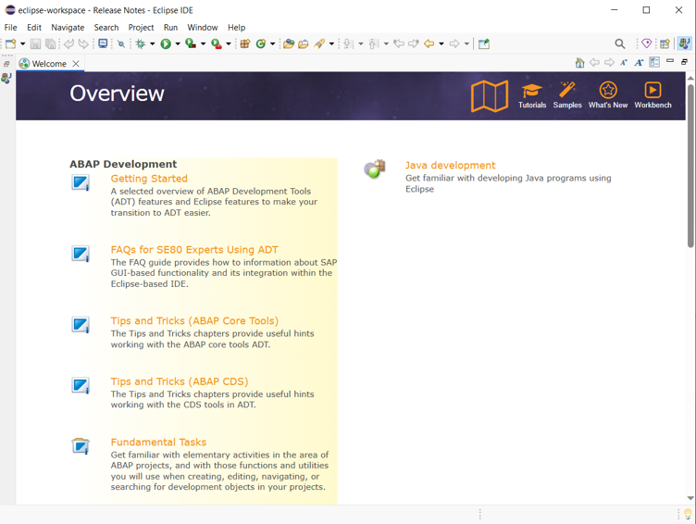The width and height of the screenshot is (696, 524).
Task: Click the Coverage run icon
Action: pos(191,44)
